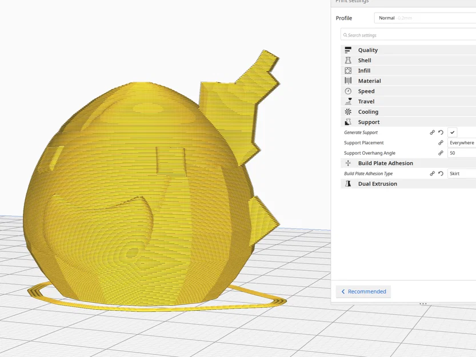The image size is (476, 357).
Task: Toggle the Generate Support checkbox
Action: pyautogui.click(x=453, y=133)
